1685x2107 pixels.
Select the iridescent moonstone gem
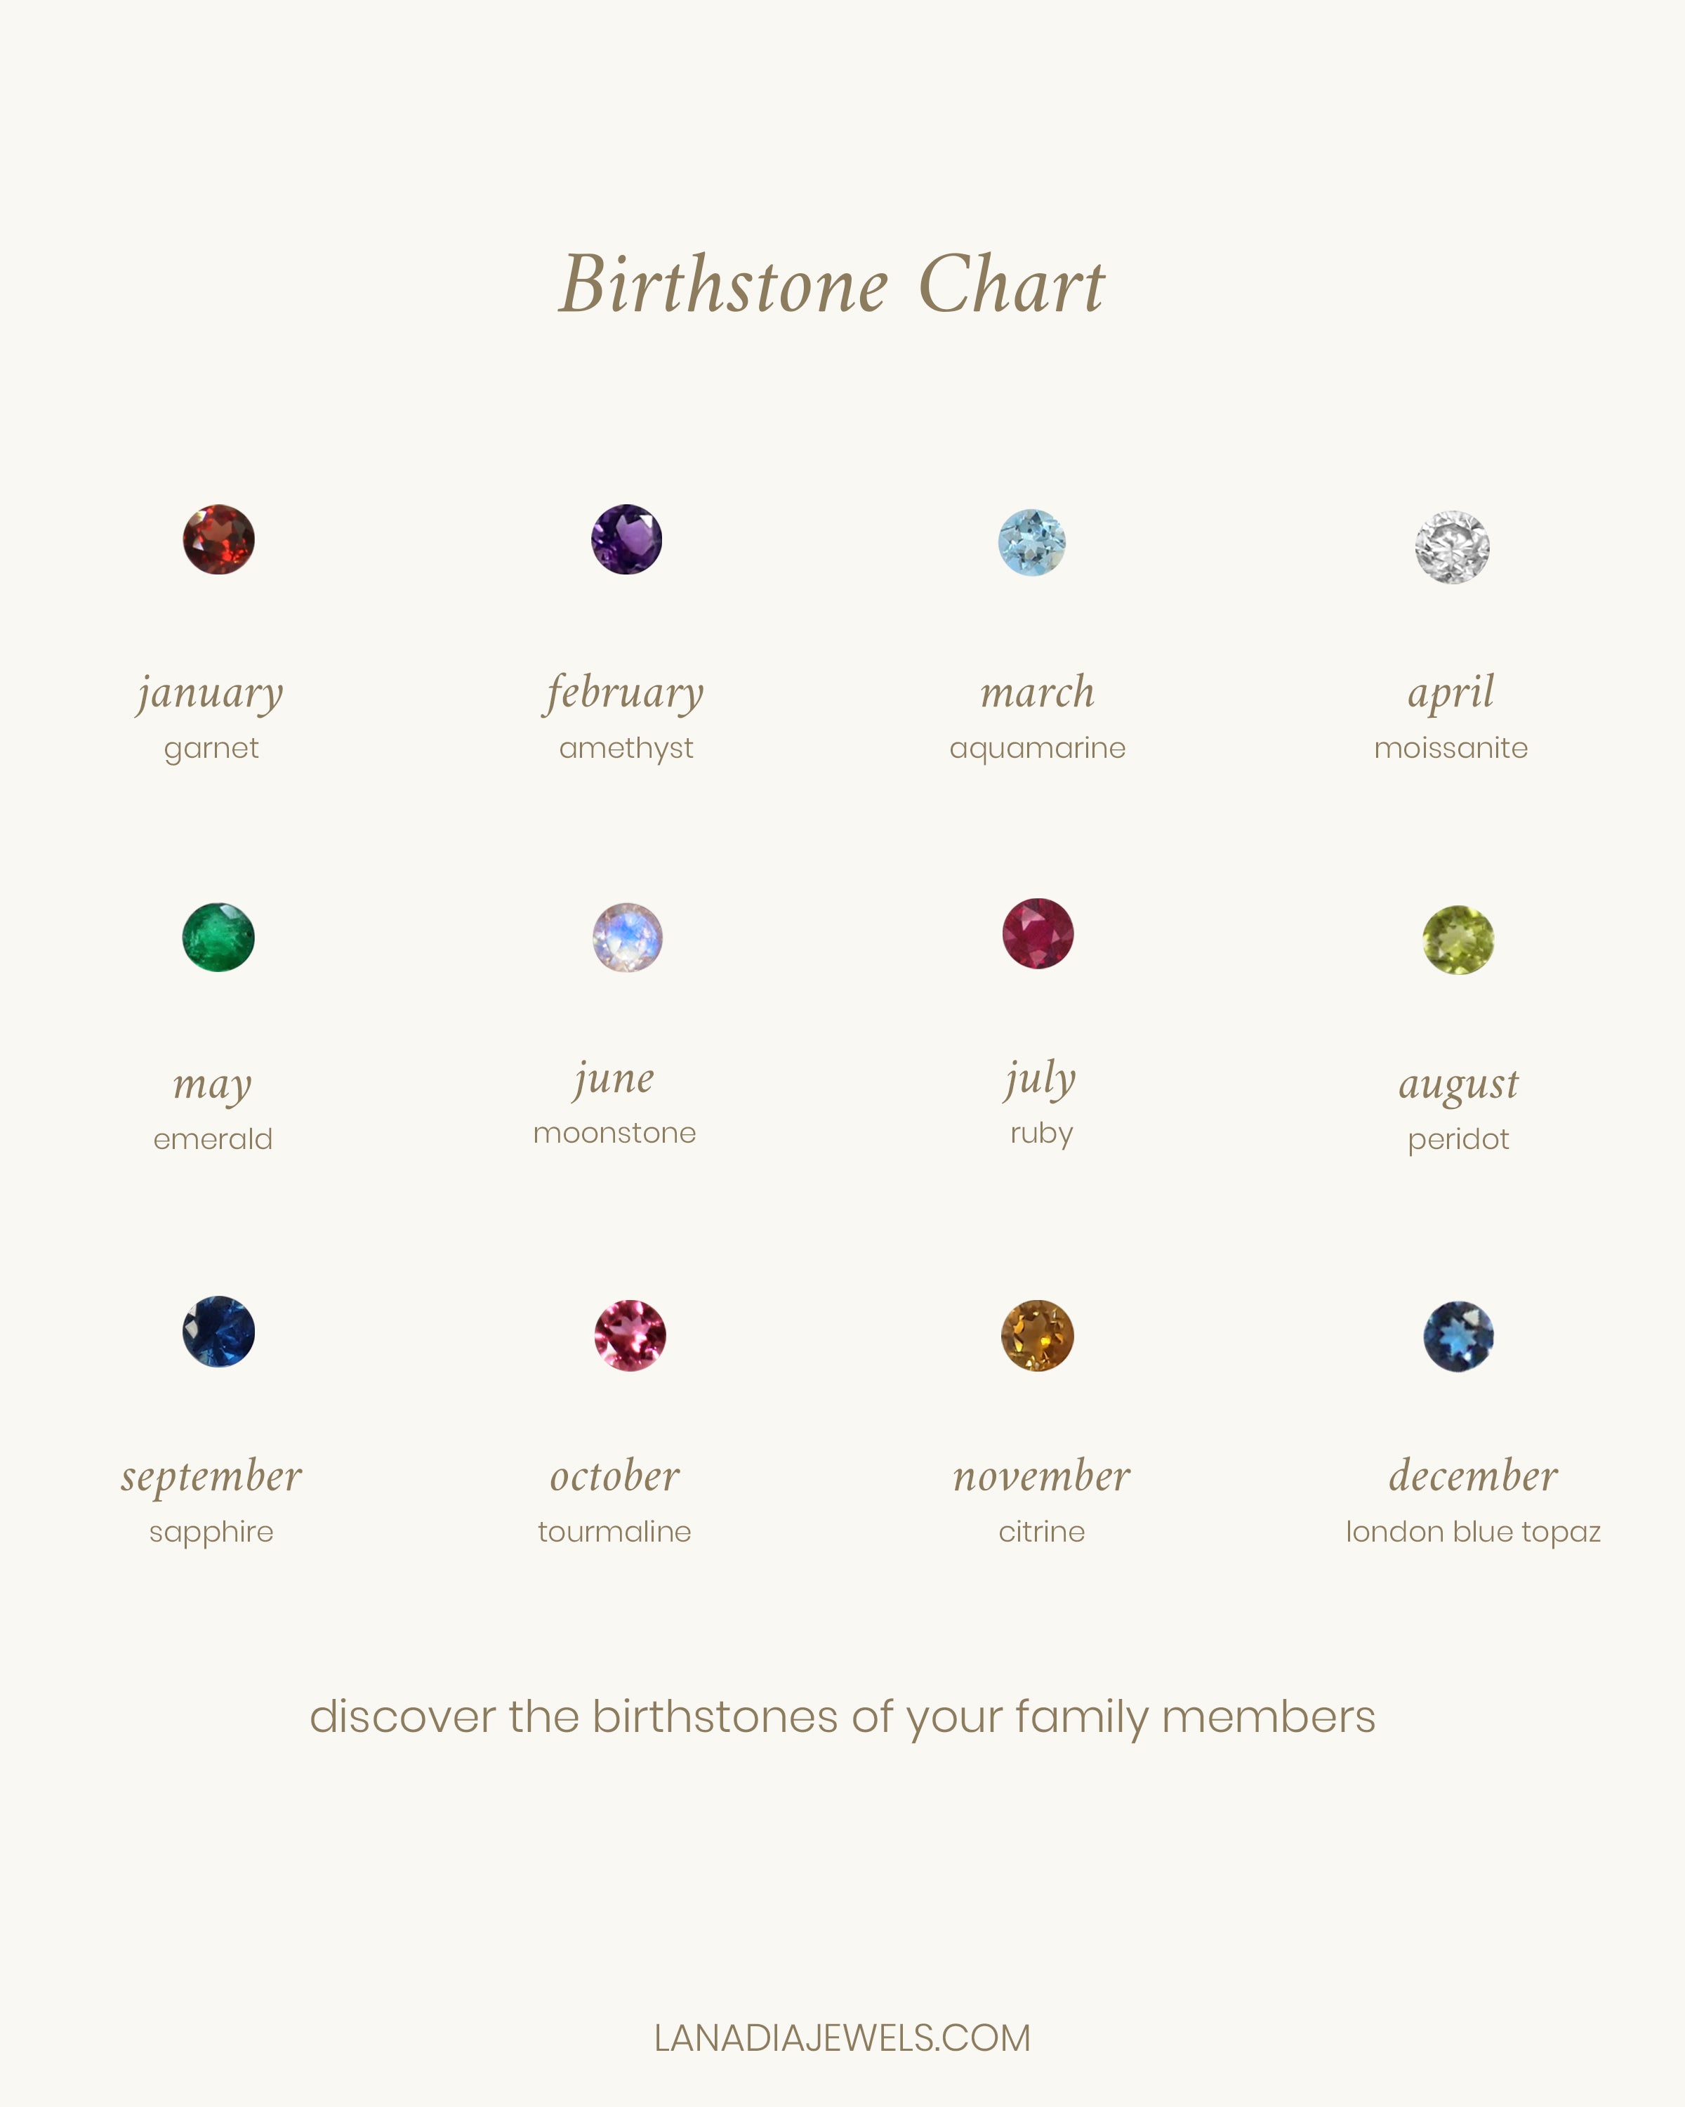tap(627, 937)
